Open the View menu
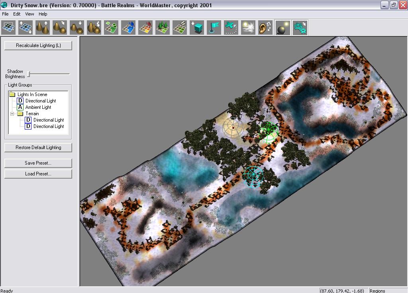Image resolution: width=408 pixels, height=293 pixels. tap(29, 14)
